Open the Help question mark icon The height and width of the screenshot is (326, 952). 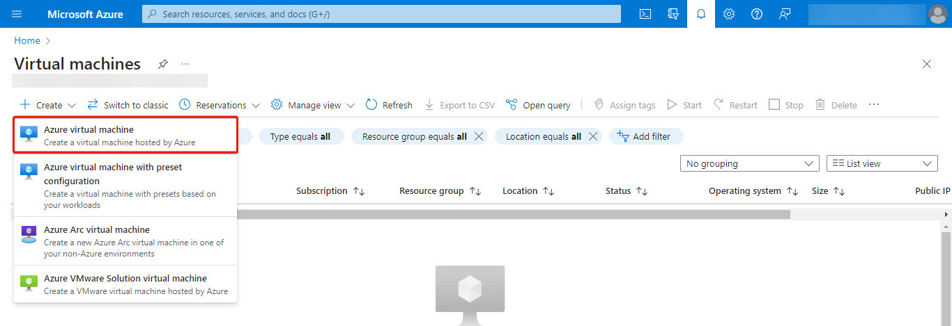pos(757,14)
